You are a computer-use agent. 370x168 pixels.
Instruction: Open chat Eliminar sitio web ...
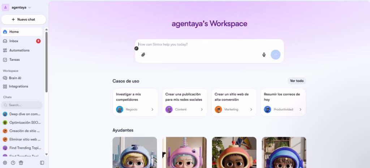(22, 139)
